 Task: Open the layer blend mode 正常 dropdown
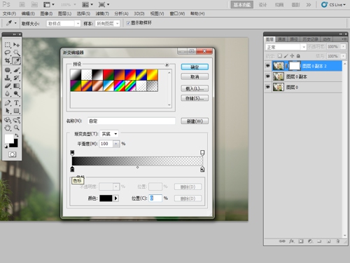point(286,47)
